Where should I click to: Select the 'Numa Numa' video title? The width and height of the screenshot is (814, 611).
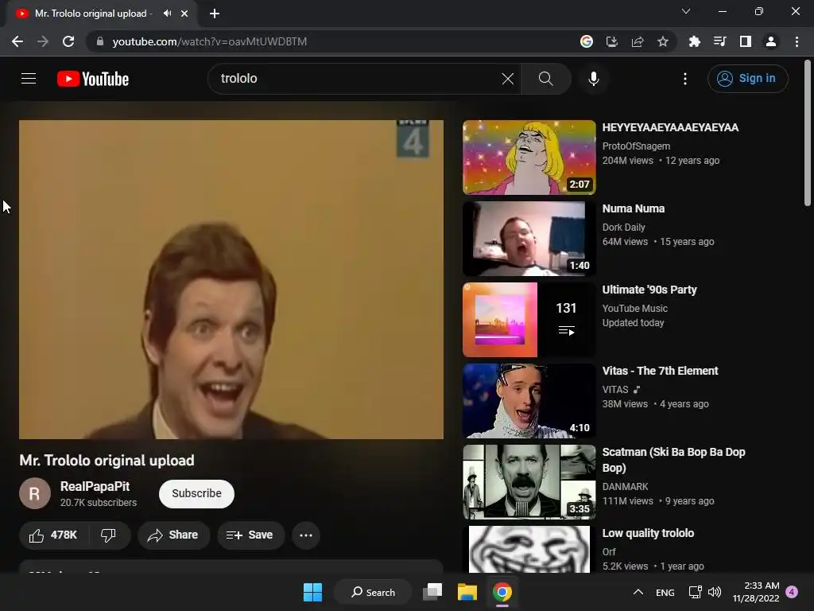[634, 209]
